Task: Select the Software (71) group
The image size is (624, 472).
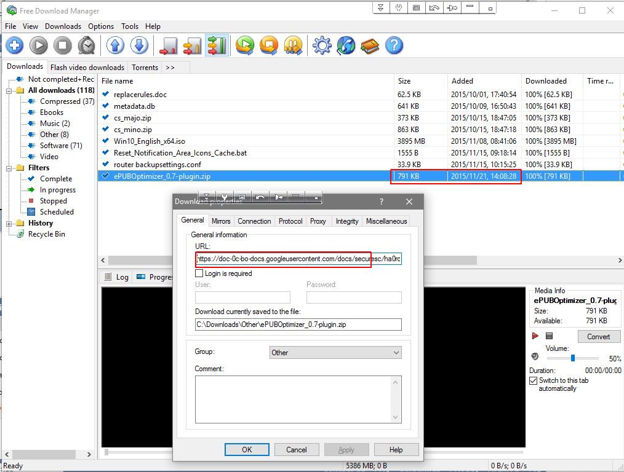Action: tap(61, 146)
